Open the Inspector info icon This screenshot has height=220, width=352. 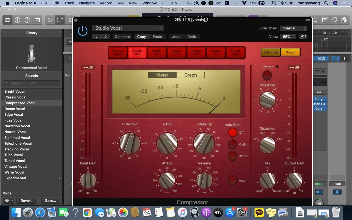(17, 20)
